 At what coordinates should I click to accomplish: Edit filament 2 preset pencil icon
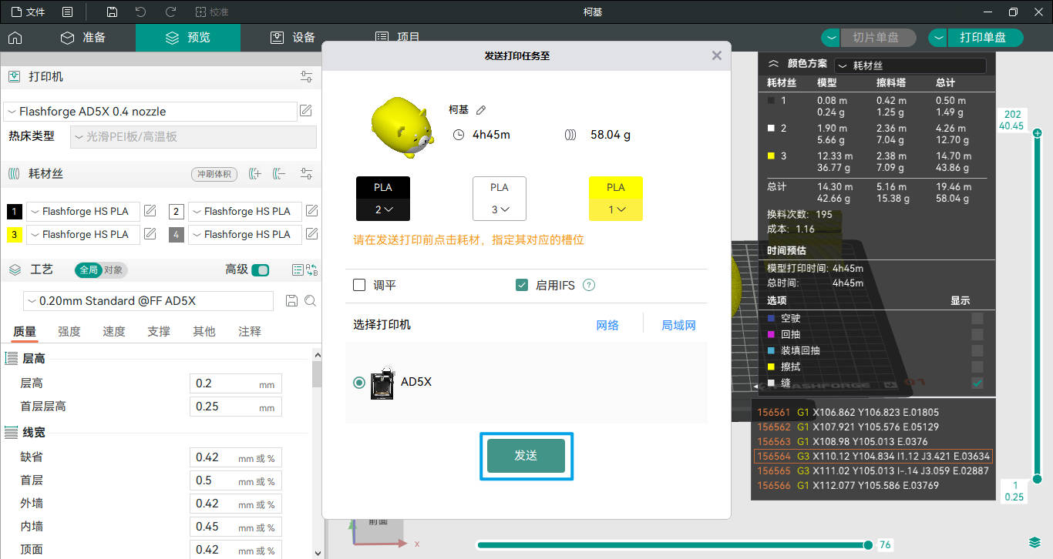(x=312, y=211)
